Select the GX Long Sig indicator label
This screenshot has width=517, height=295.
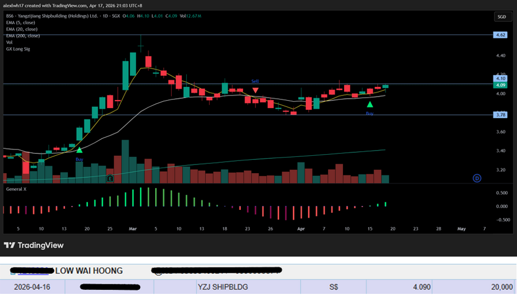[x=18, y=49]
